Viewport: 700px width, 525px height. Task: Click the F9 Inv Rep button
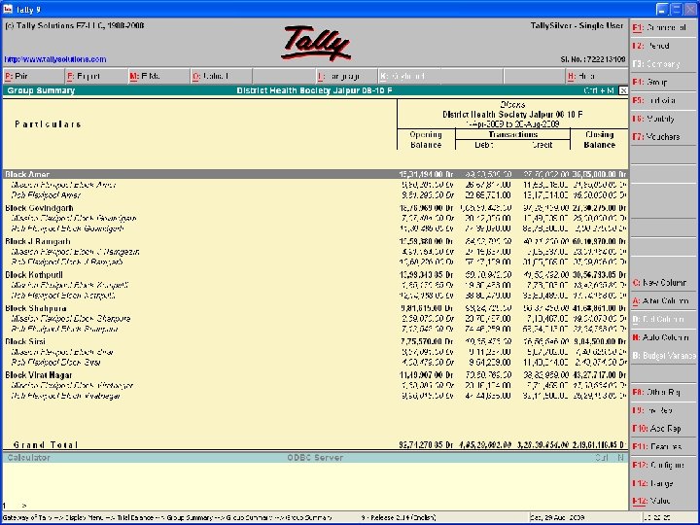664,410
